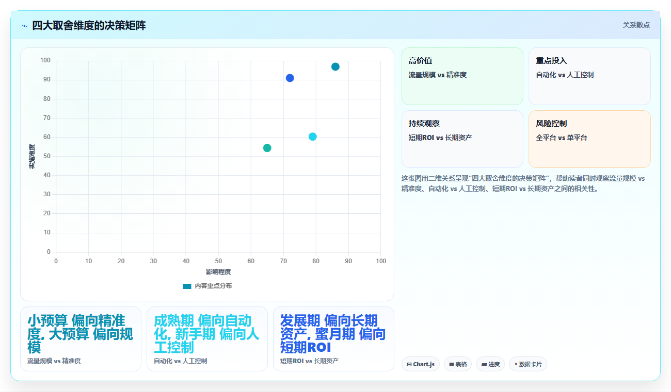Click the x-axis tick label 50

click(218, 261)
